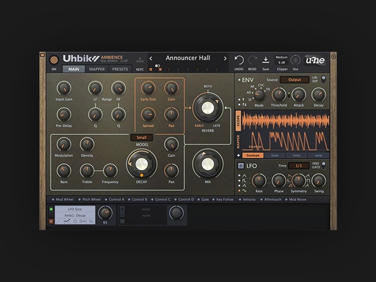Screen dimensions: 376x282
Task: Click the Input Gain knob
Action: [x=64, y=88]
